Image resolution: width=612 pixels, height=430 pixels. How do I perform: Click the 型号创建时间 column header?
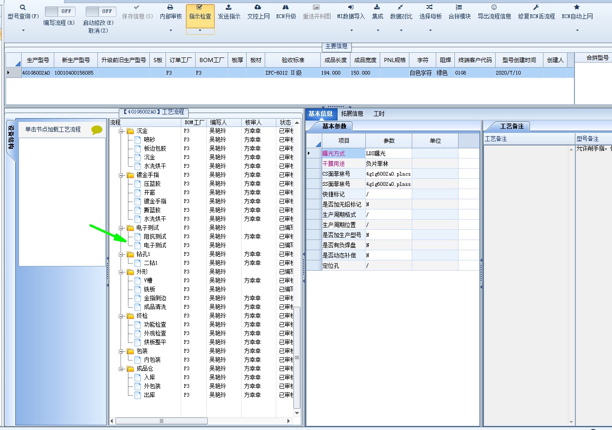click(x=519, y=60)
